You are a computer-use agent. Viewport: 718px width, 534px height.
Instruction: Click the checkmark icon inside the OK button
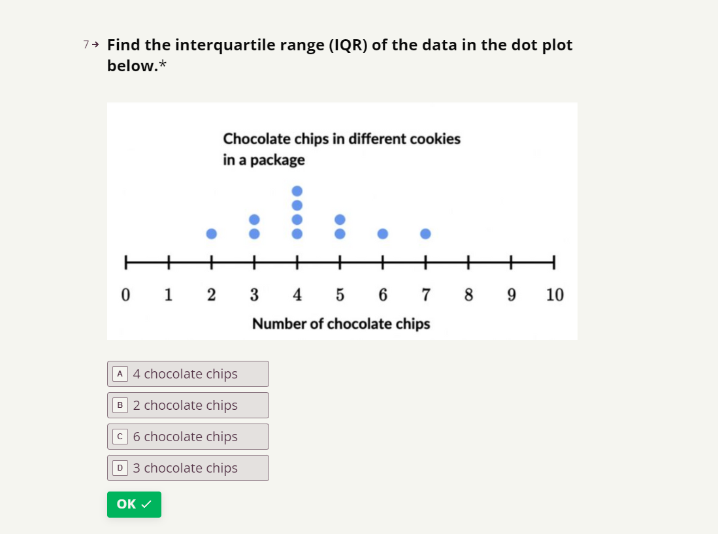point(146,504)
